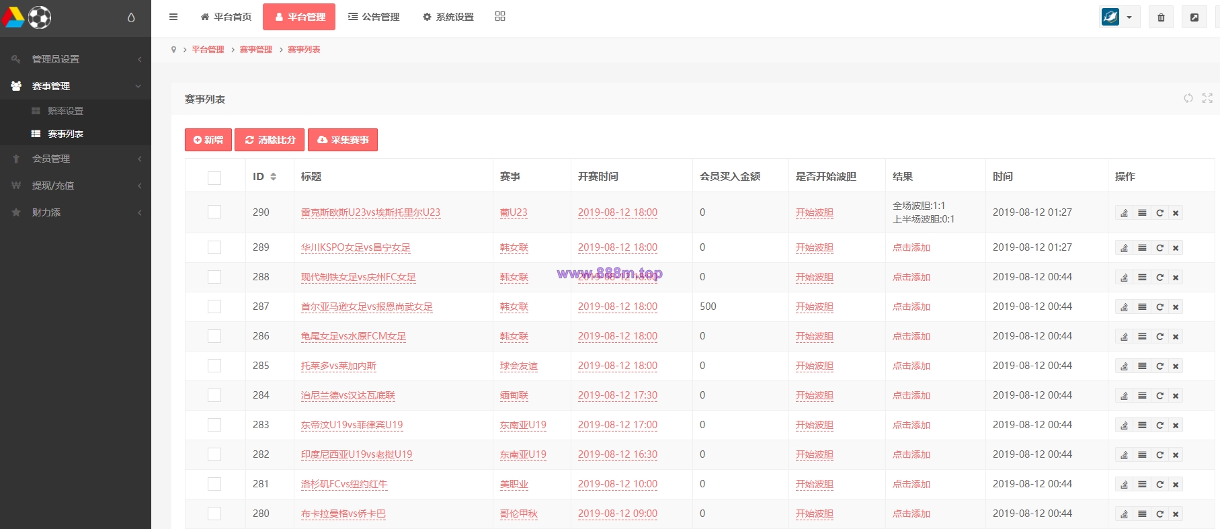Check the checkbox for row 283
The image size is (1220, 529).
tap(214, 425)
